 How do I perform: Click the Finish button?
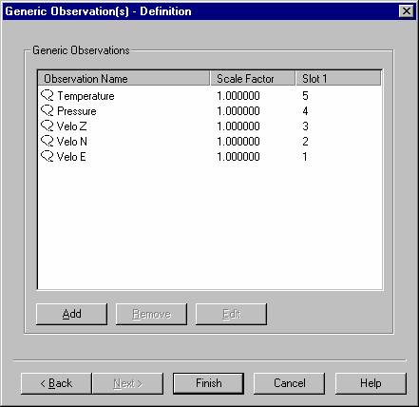pyautogui.click(x=208, y=383)
